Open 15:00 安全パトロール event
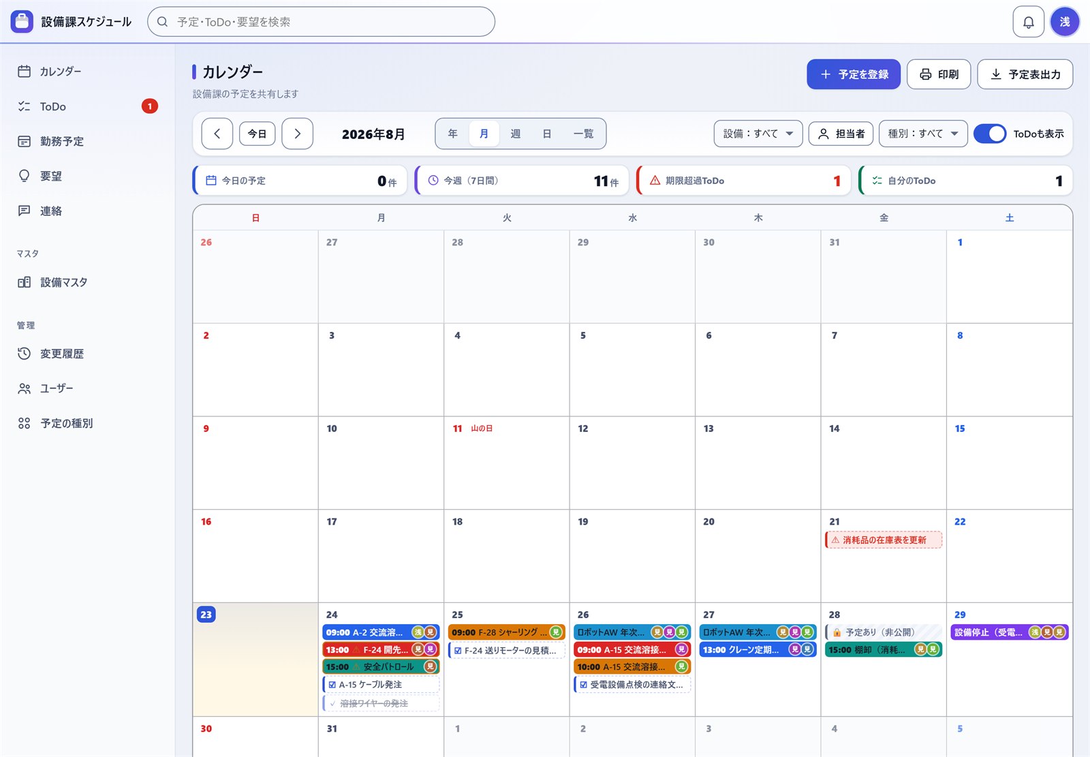Viewport: 1090px width, 757px height. tap(381, 666)
